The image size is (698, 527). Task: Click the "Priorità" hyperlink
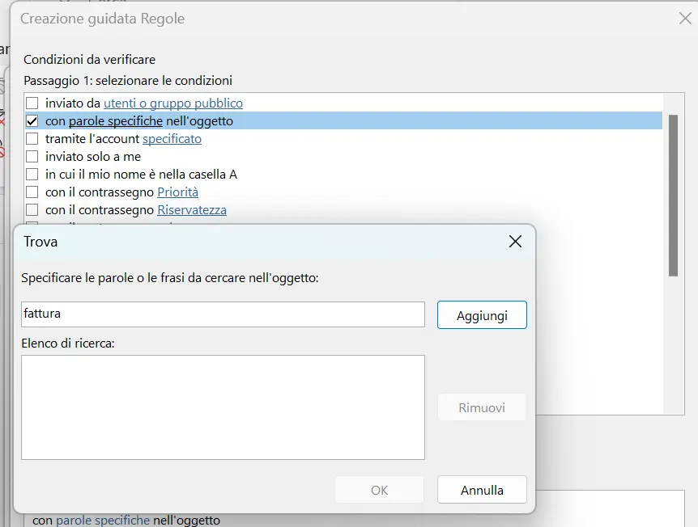click(x=177, y=192)
